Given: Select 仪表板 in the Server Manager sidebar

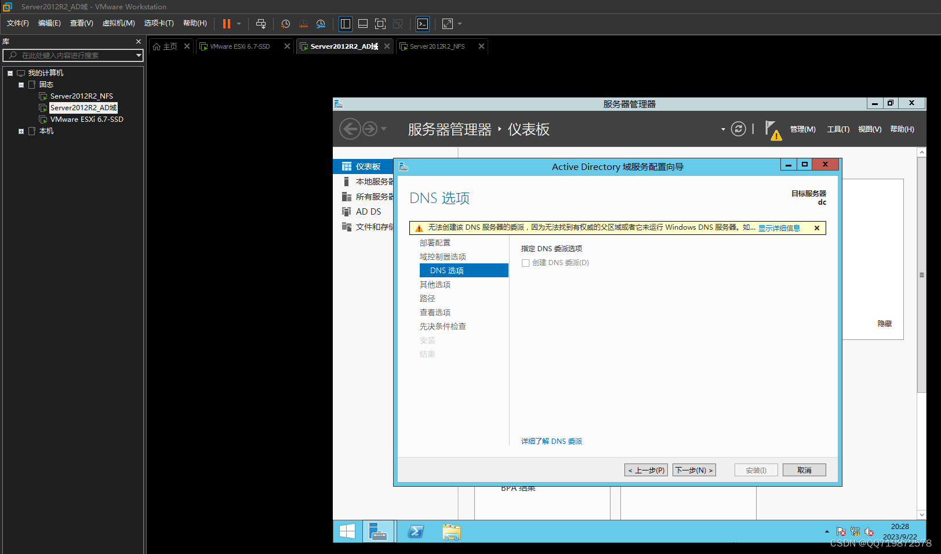Looking at the screenshot, I should pos(363,166).
